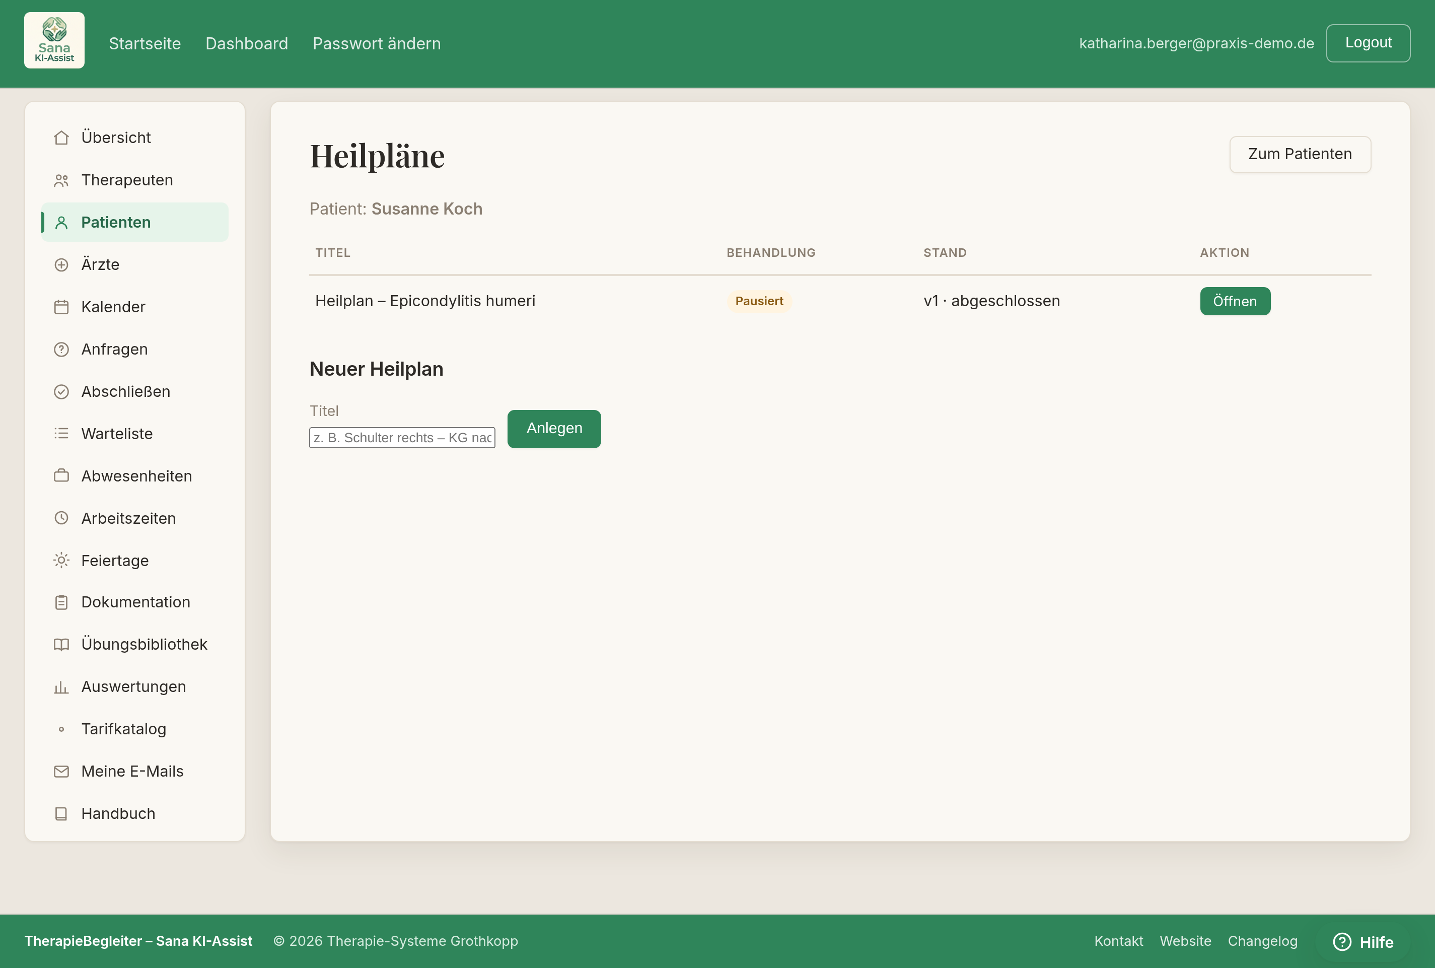The image size is (1435, 968).
Task: Open the Handbuch
Action: tap(134, 814)
